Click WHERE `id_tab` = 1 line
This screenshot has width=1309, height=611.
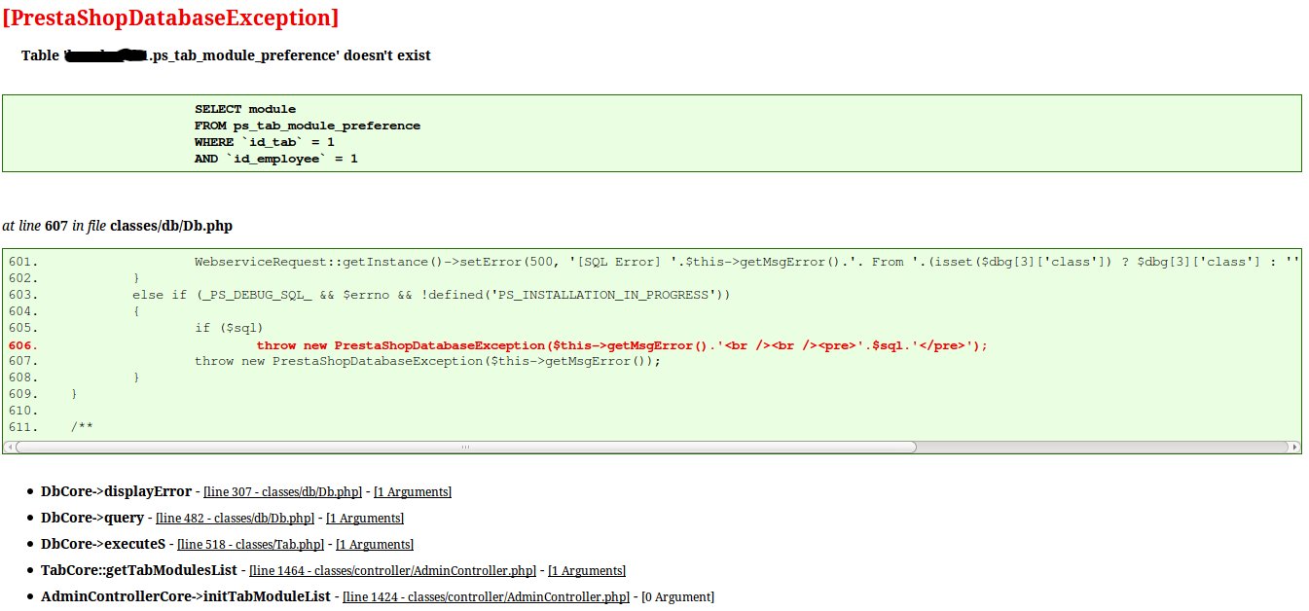(x=265, y=142)
